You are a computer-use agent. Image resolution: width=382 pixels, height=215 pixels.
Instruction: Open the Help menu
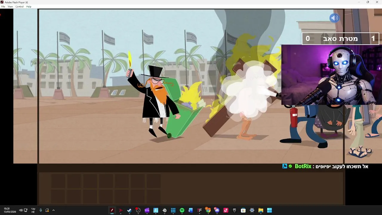(x=29, y=7)
